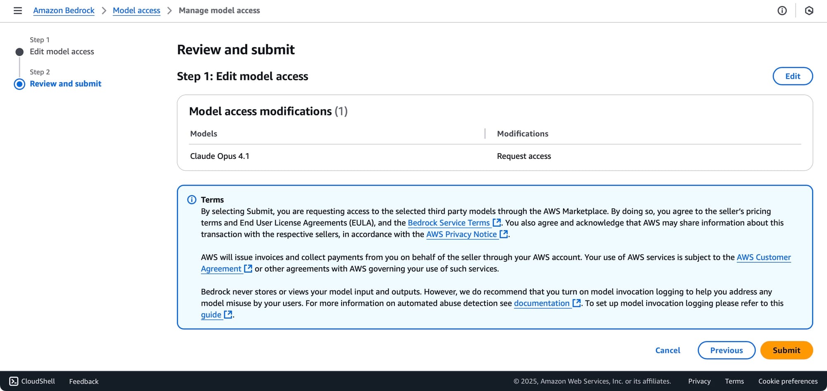Image resolution: width=827 pixels, height=391 pixels.
Task: Select Step 2 Review and submit
Action: click(65, 84)
